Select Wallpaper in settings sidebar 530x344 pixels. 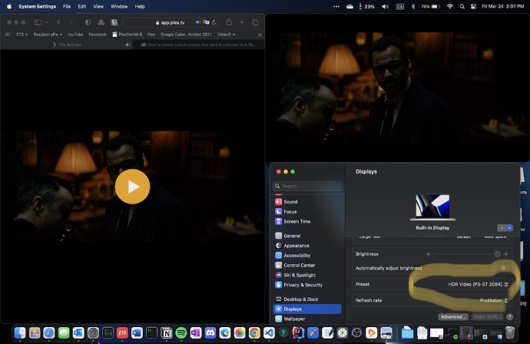point(307,319)
